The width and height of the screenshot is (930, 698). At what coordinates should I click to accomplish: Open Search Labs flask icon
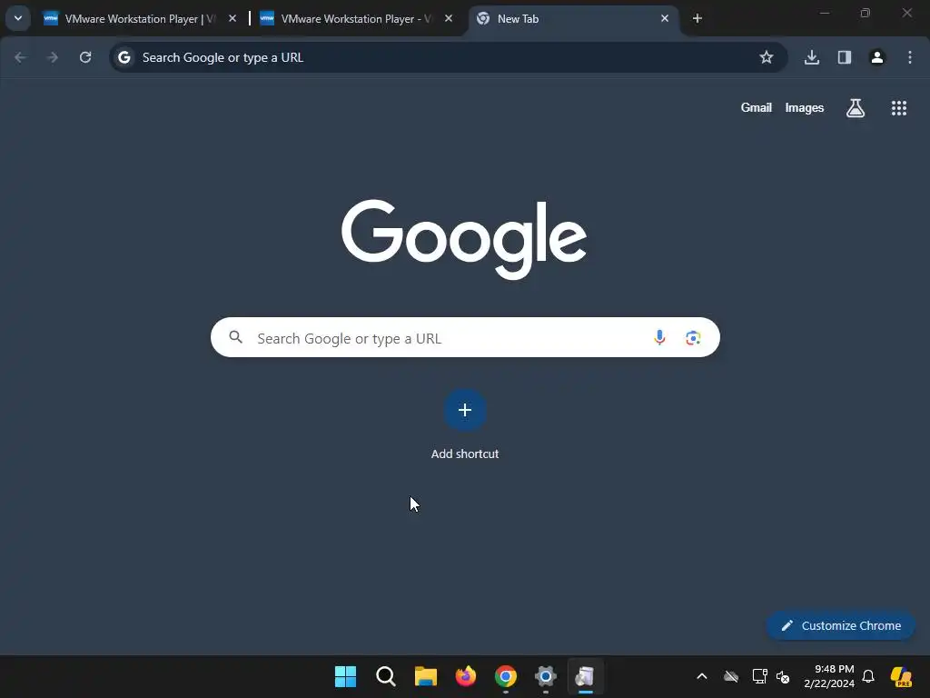click(856, 108)
